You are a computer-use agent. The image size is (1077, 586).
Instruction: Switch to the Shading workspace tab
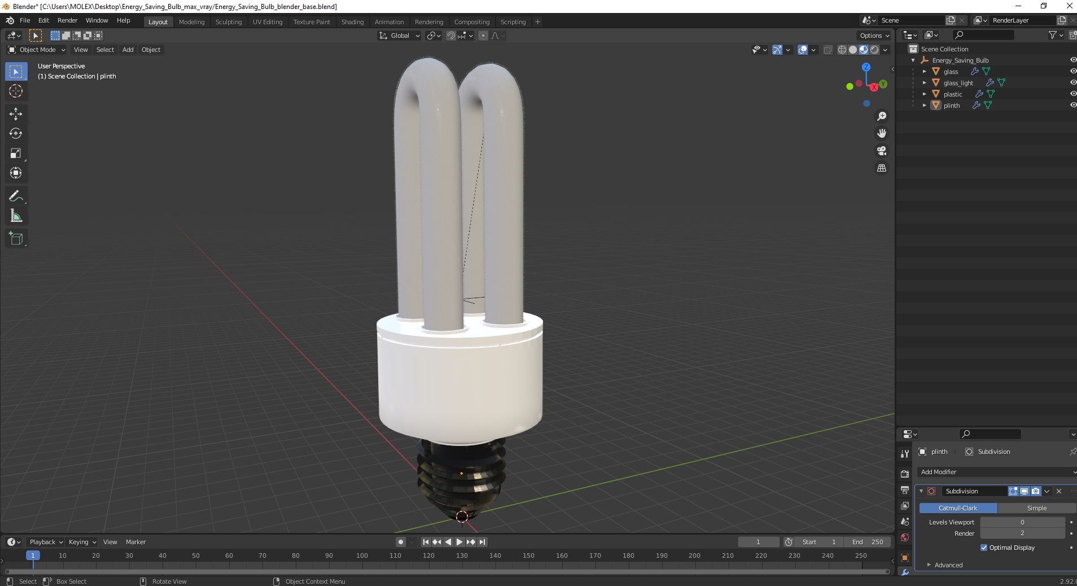coord(352,22)
